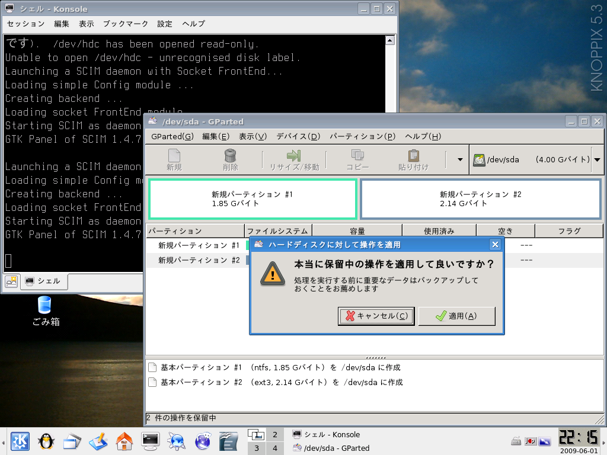
Task: Click the 使用済み column header
Action: 439,231
